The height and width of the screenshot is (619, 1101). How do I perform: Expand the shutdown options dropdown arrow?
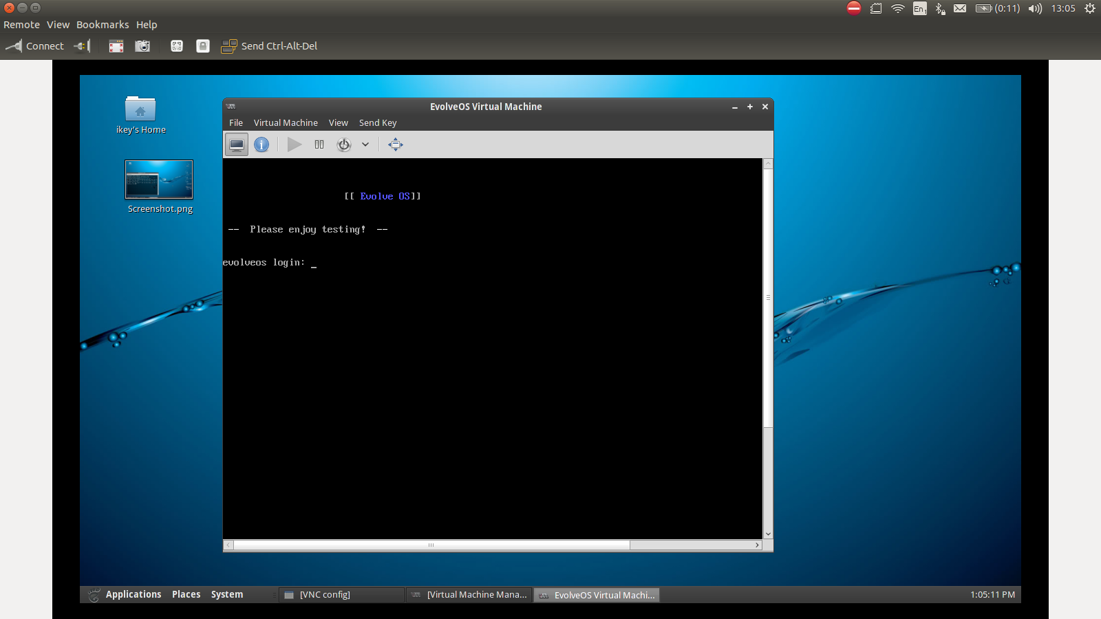(365, 144)
